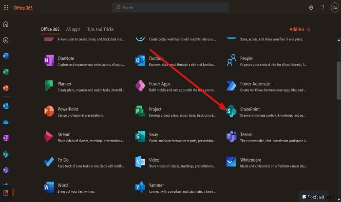Click the vertical scrollbar thumb
The image size is (341, 202).
click(x=339, y=80)
